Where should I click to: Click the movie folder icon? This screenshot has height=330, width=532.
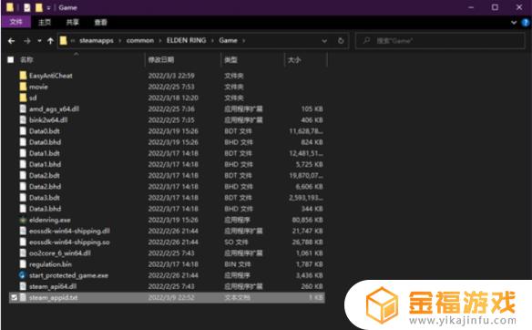click(23, 87)
